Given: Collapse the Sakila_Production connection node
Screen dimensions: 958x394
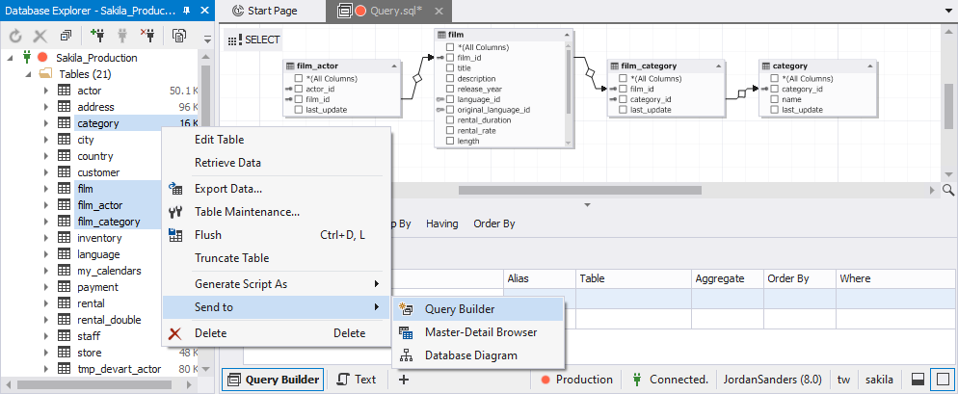Looking at the screenshot, I should pyautogui.click(x=11, y=58).
